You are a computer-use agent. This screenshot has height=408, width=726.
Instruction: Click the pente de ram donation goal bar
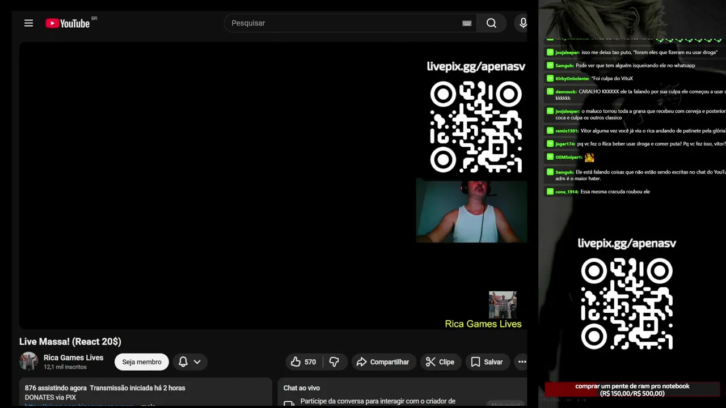(632, 390)
